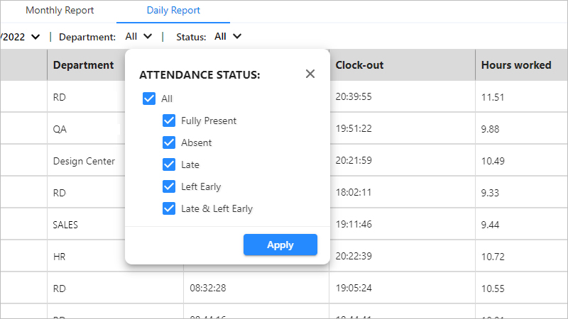Viewport: 568px width, 319px height.
Task: Toggle the Late checkbox
Action: click(169, 164)
